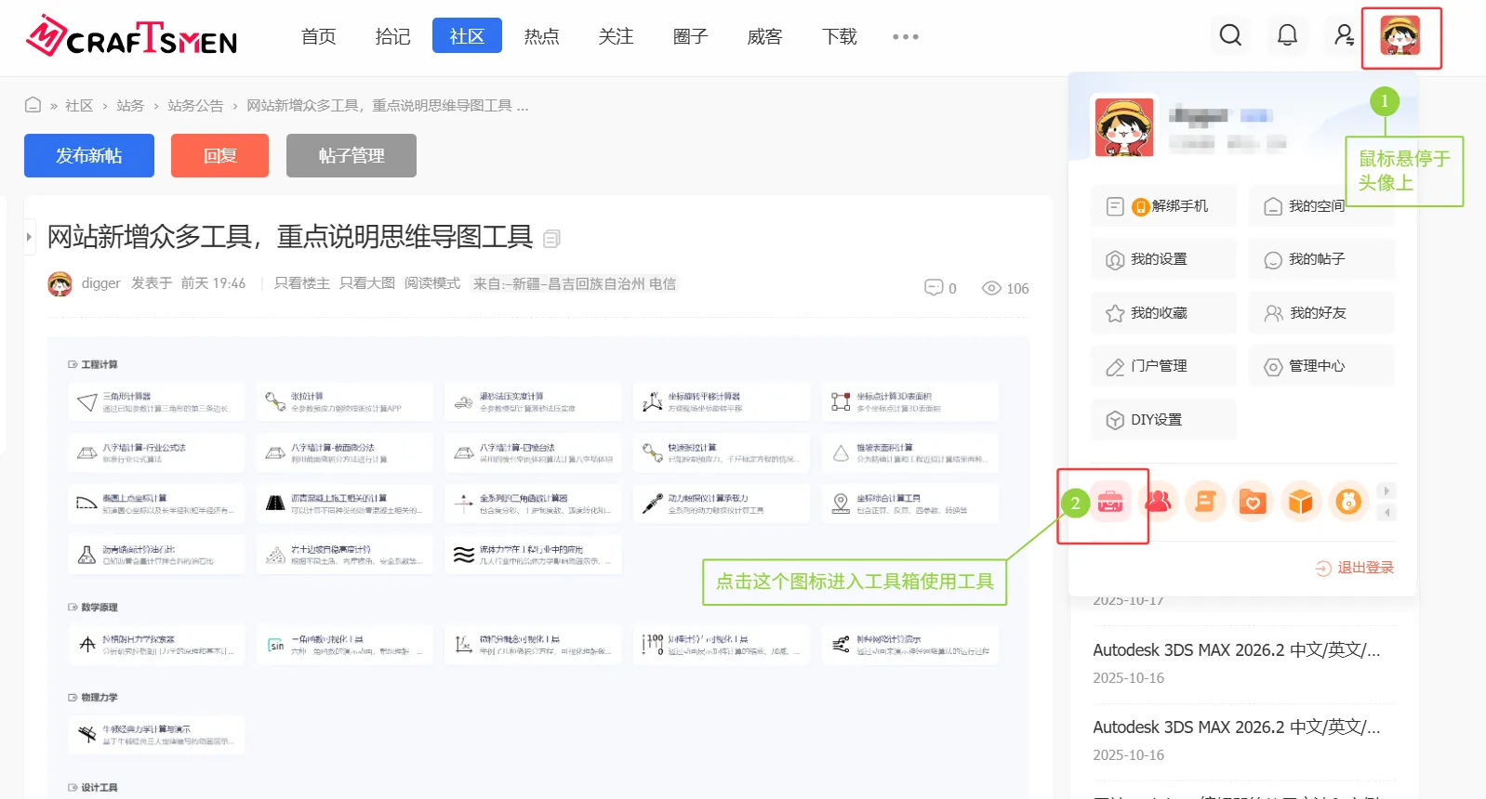Switch to the 热点 nav tab
1486x799 pixels.
pyautogui.click(x=541, y=36)
